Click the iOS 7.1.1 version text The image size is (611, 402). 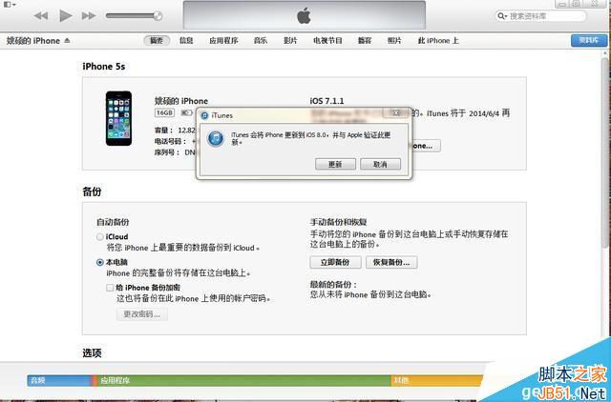(x=327, y=101)
